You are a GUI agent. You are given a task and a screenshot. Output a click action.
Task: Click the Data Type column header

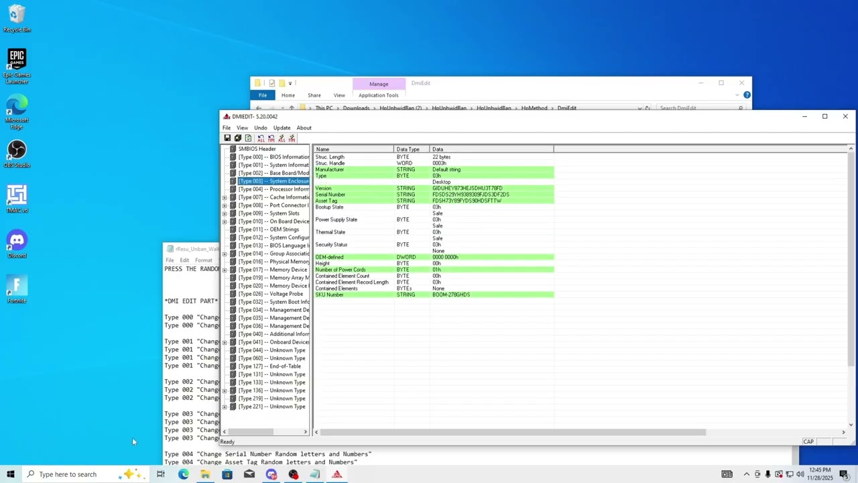point(412,149)
